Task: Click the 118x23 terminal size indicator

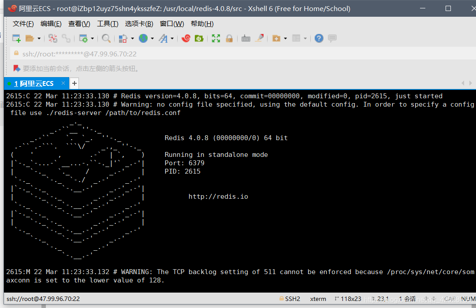Action: 348,299
